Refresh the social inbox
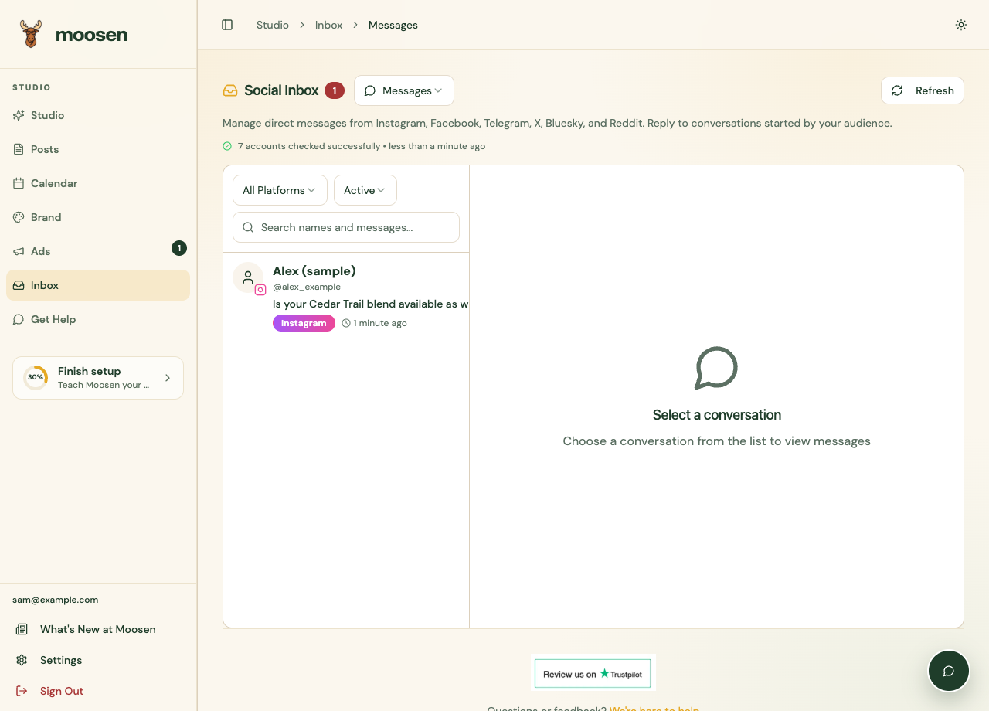This screenshot has height=711, width=989. coord(923,90)
